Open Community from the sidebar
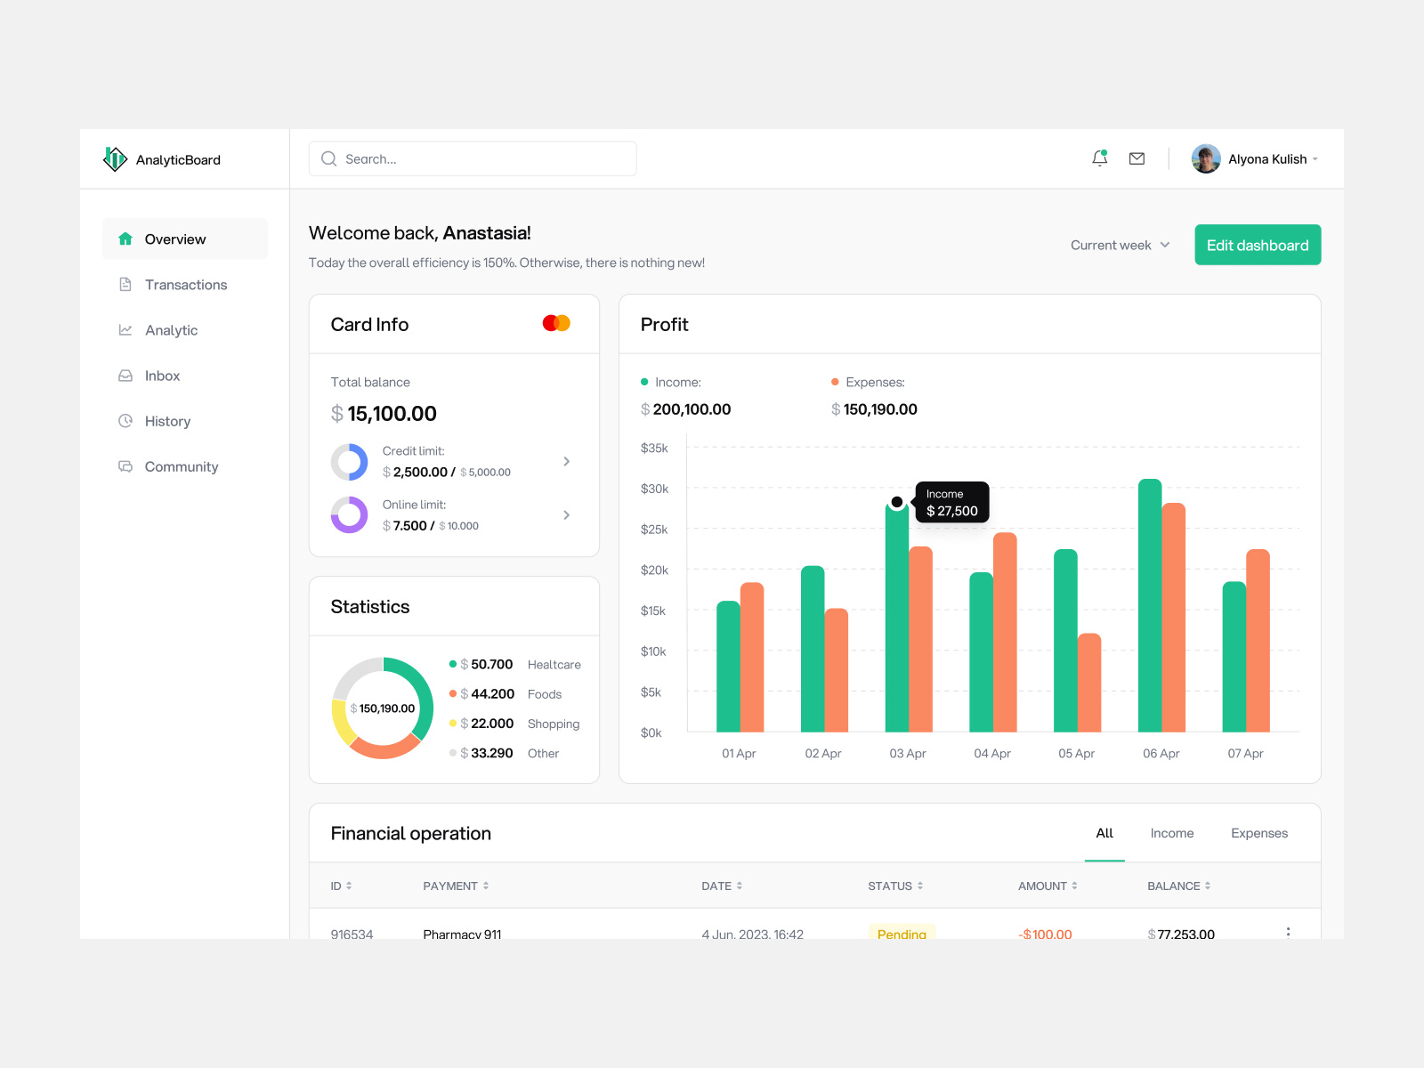This screenshot has height=1068, width=1424. tap(125, 465)
